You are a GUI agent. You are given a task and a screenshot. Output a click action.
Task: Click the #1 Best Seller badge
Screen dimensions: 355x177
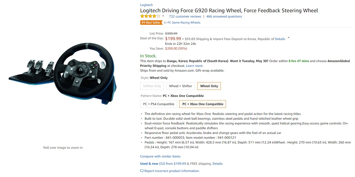pos(151,23)
